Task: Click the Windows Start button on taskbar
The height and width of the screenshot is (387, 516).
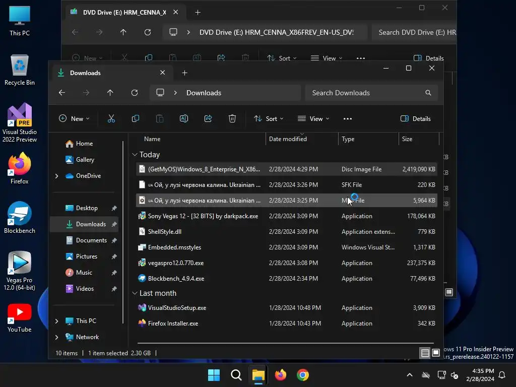Action: [x=214, y=375]
